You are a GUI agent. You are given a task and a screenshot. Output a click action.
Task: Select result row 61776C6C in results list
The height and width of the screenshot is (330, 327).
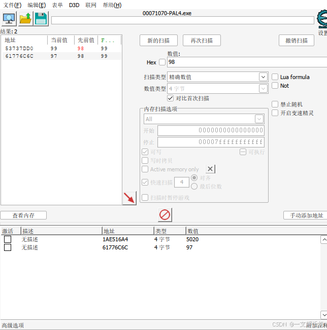click(61, 56)
